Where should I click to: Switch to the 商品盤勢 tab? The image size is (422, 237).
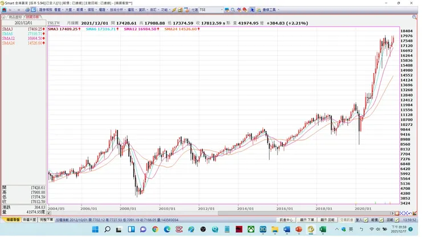point(15,17)
